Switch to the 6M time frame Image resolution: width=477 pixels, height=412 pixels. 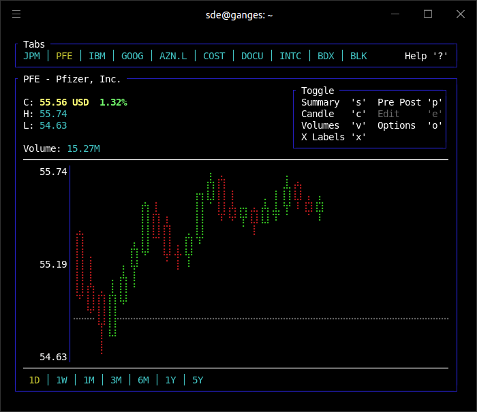click(143, 381)
